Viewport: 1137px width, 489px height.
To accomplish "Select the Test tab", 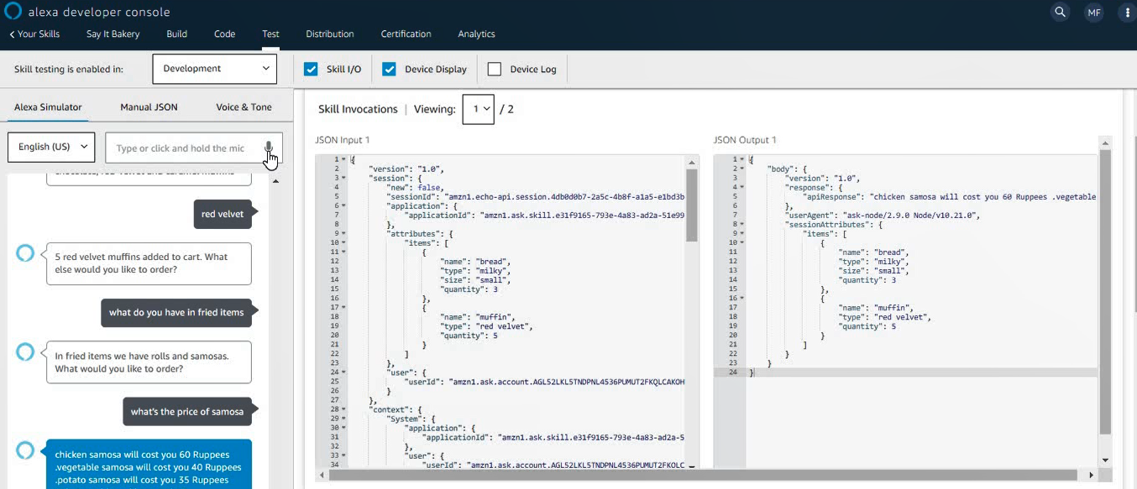I will [270, 34].
